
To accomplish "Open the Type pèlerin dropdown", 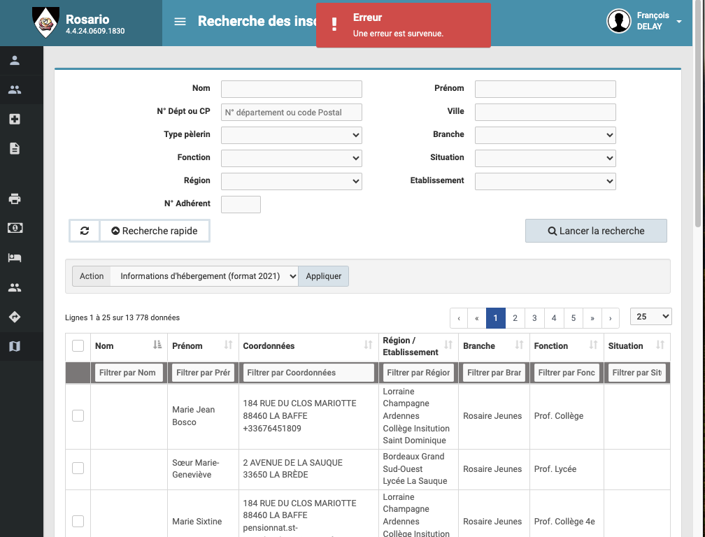I will pos(291,135).
